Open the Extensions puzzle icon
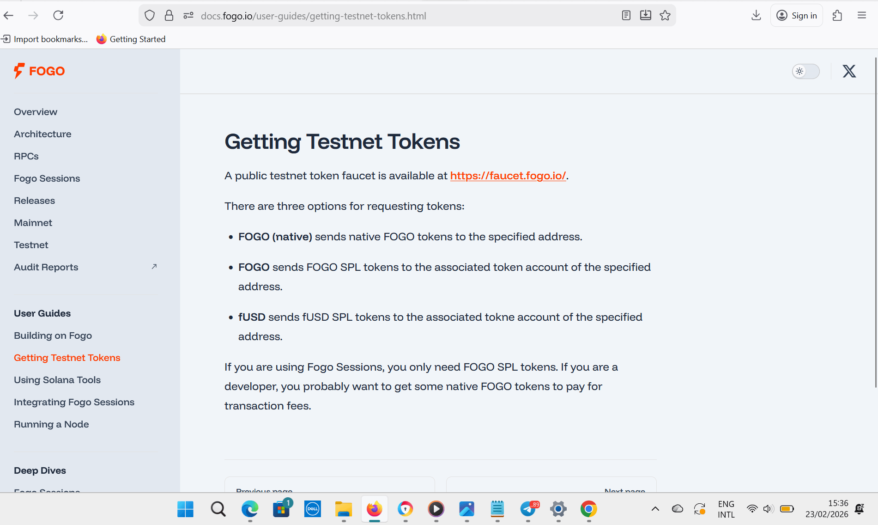This screenshot has width=878, height=525. point(837,16)
